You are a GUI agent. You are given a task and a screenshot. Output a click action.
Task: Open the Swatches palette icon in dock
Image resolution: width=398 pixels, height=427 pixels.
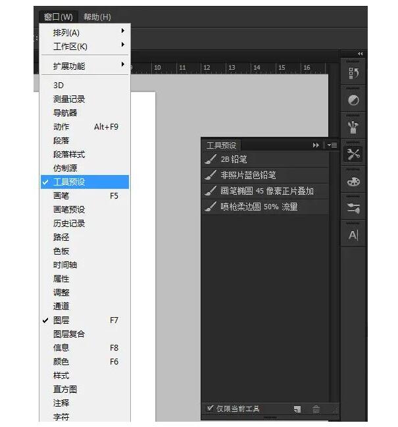pyautogui.click(x=353, y=182)
